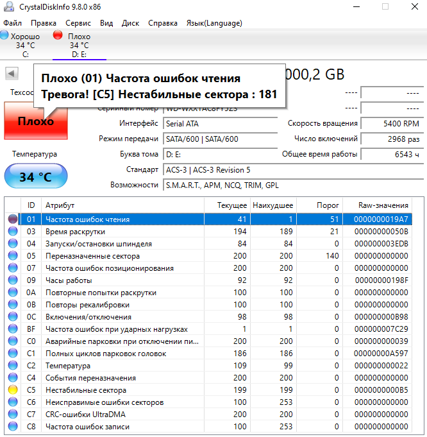Click raw value 0000000000B5

point(381,390)
